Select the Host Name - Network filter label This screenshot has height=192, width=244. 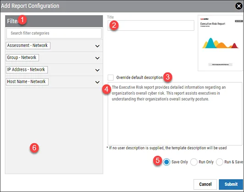point(27,82)
